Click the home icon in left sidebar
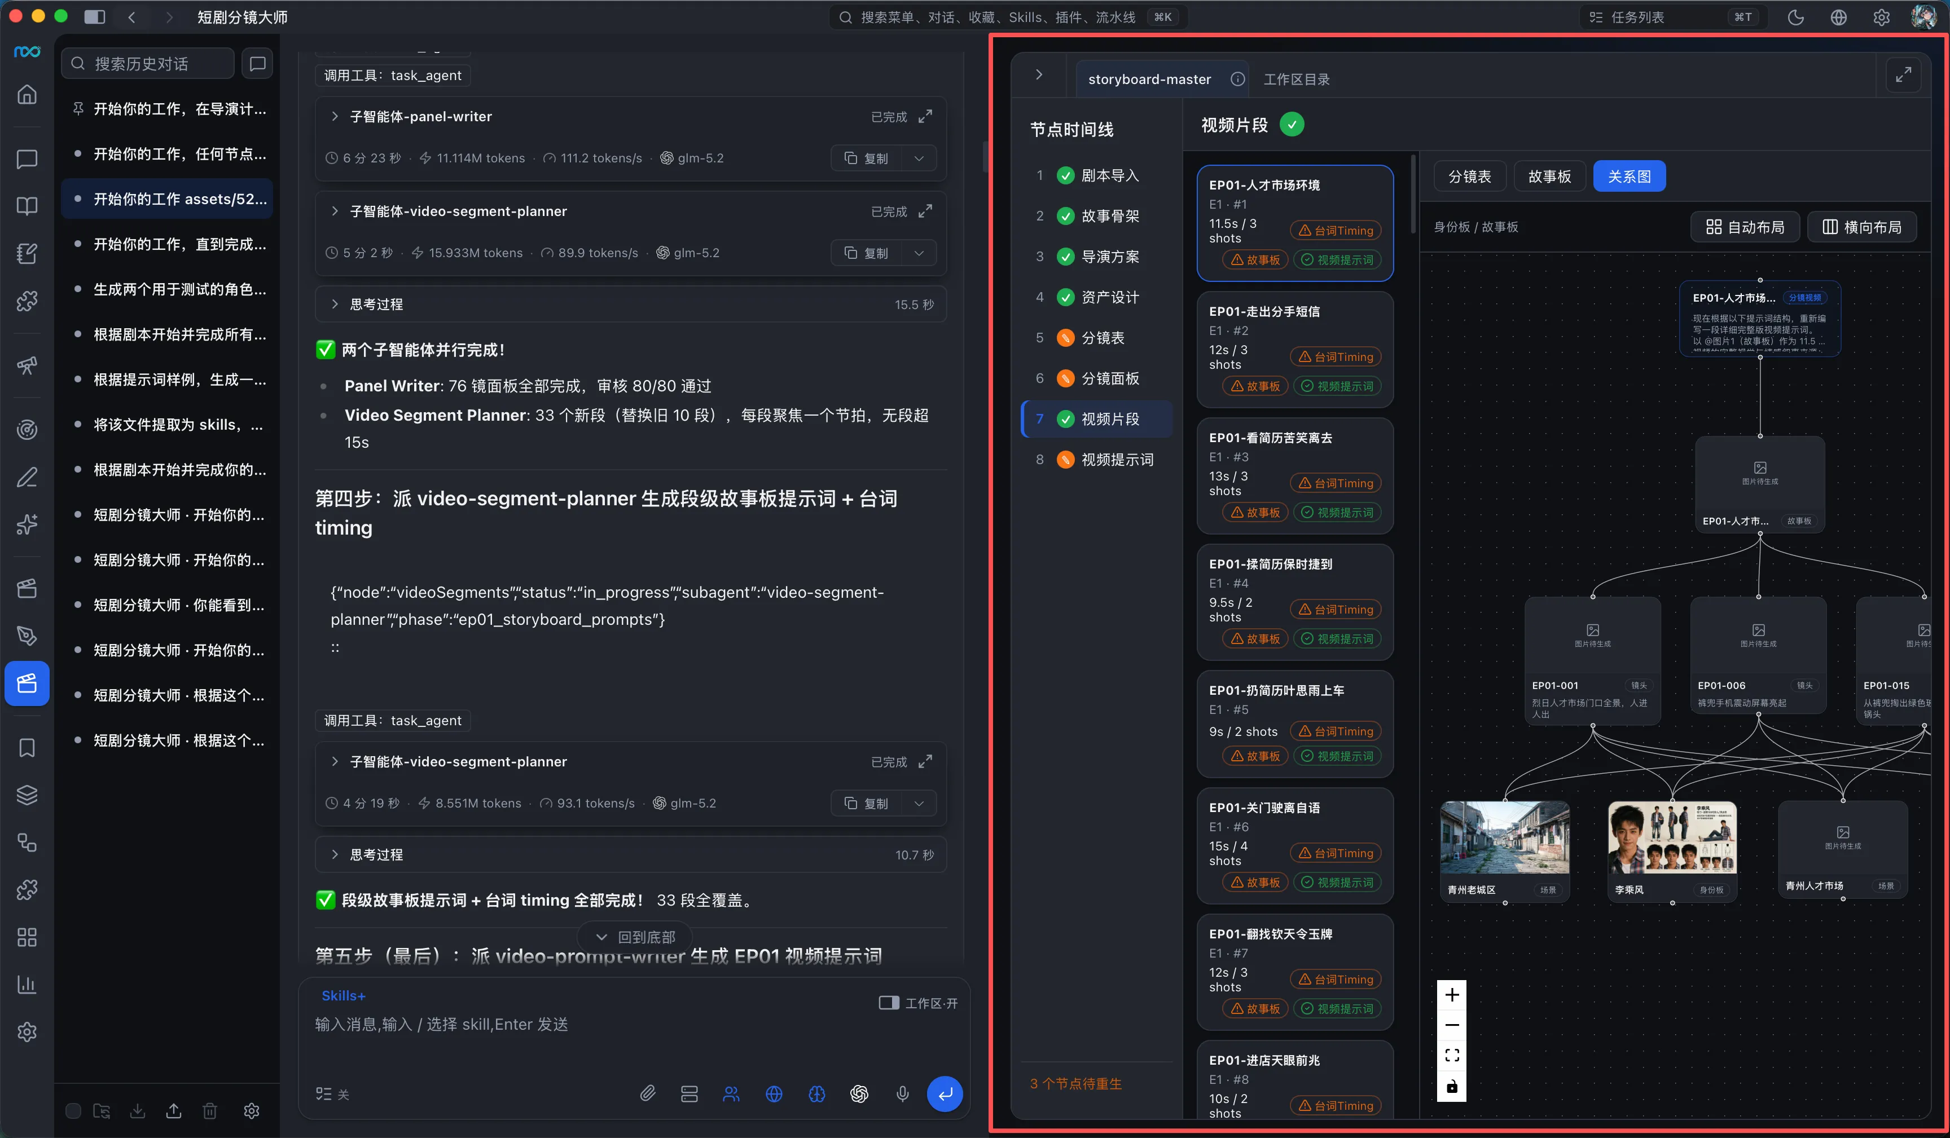Image resolution: width=1950 pixels, height=1138 pixels. point(27,95)
